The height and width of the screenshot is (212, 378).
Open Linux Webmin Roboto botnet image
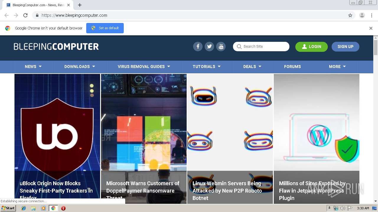(x=230, y=122)
